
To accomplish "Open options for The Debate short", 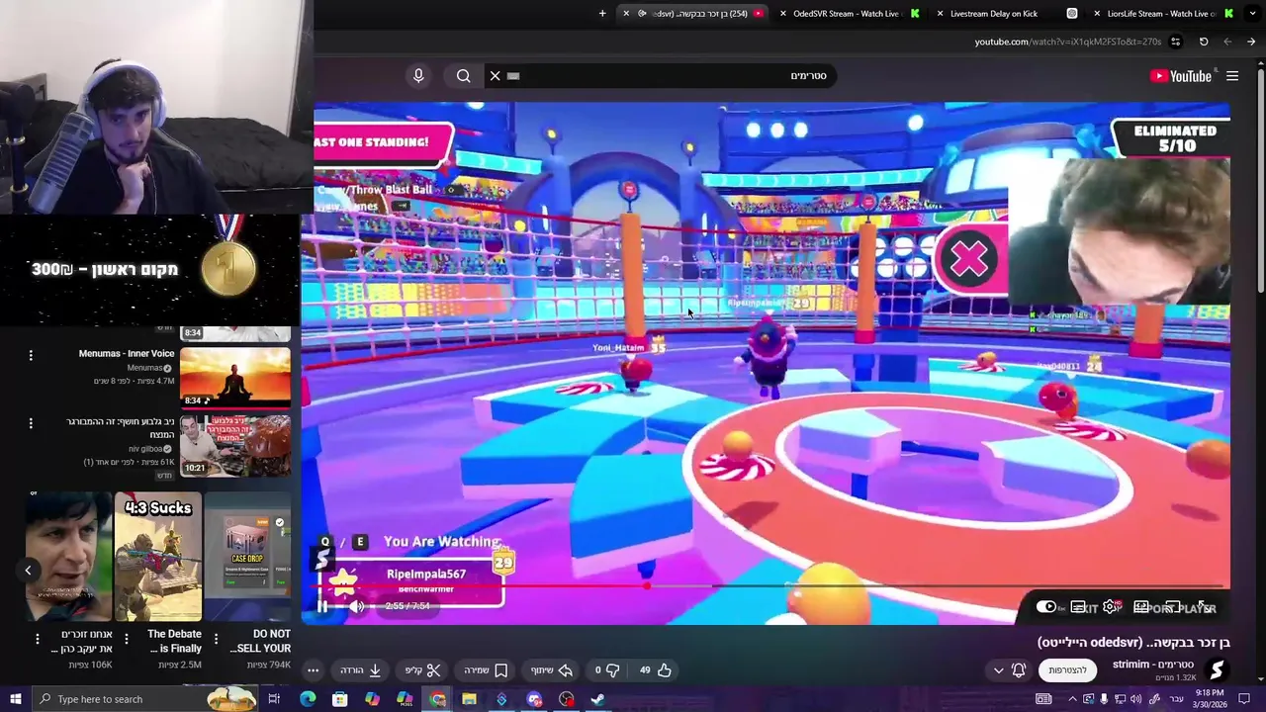I will [x=127, y=639].
